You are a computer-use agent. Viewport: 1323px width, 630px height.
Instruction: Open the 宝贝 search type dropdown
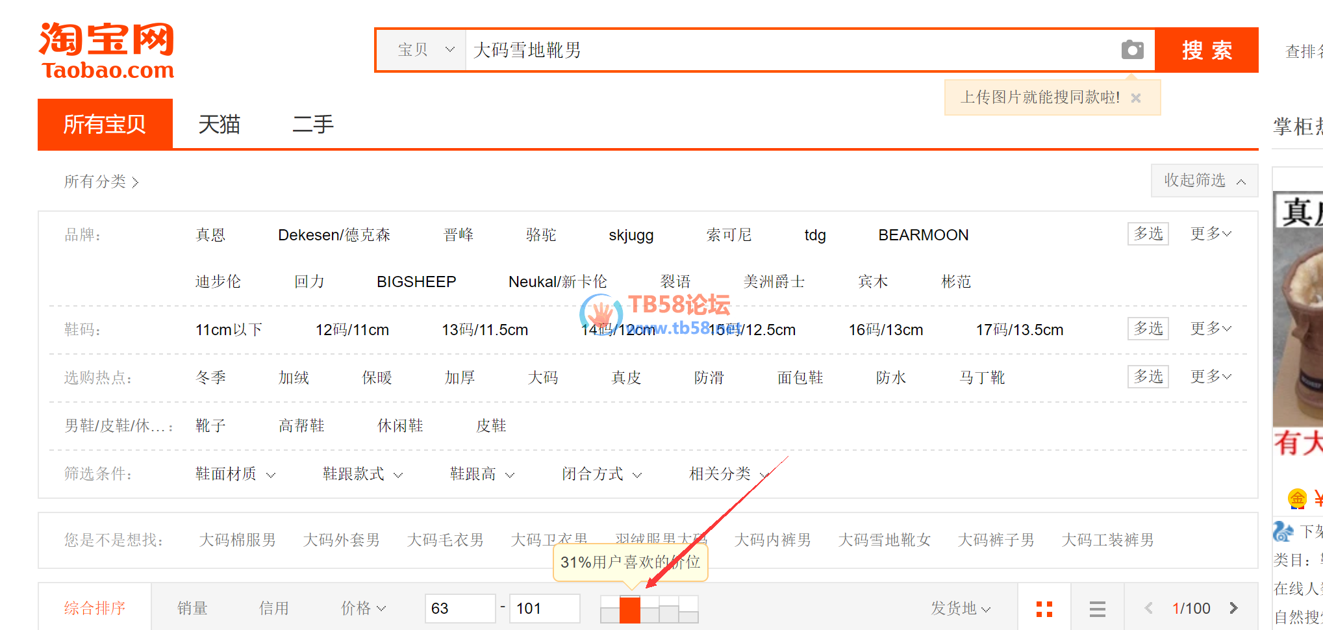coord(424,50)
